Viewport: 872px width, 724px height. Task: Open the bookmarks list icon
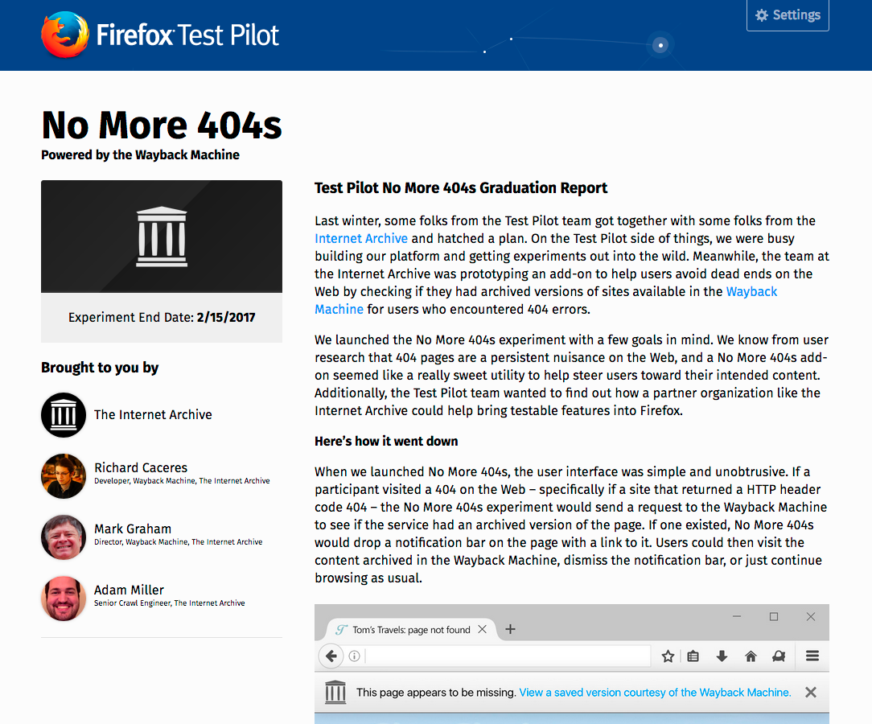[693, 656]
